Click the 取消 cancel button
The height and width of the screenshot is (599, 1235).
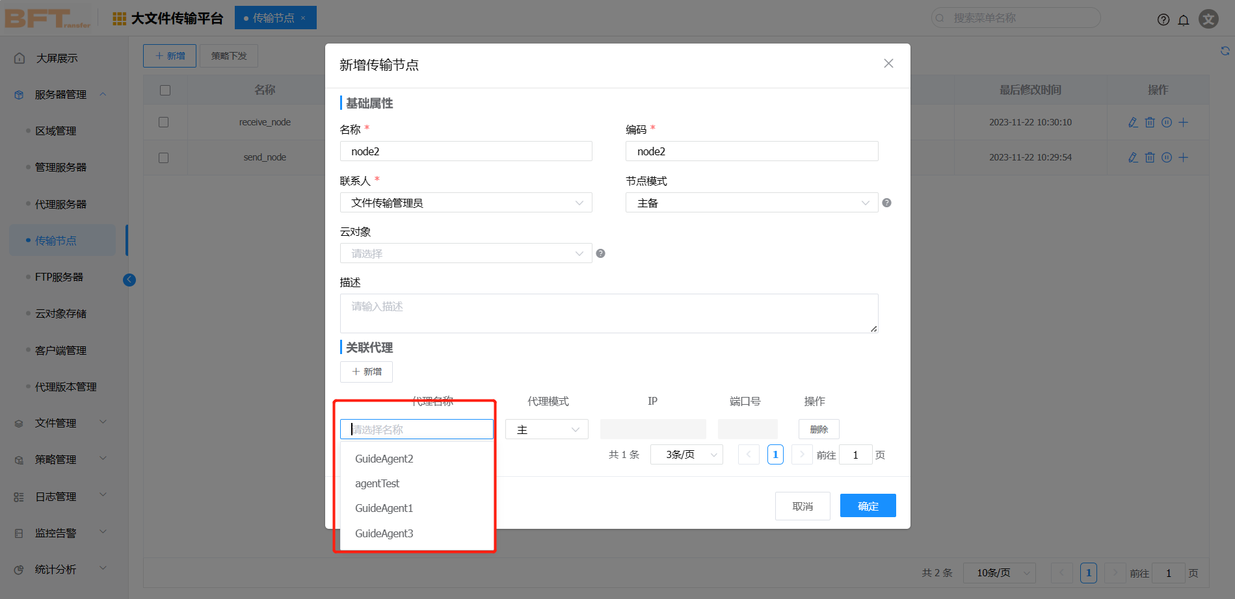click(803, 506)
